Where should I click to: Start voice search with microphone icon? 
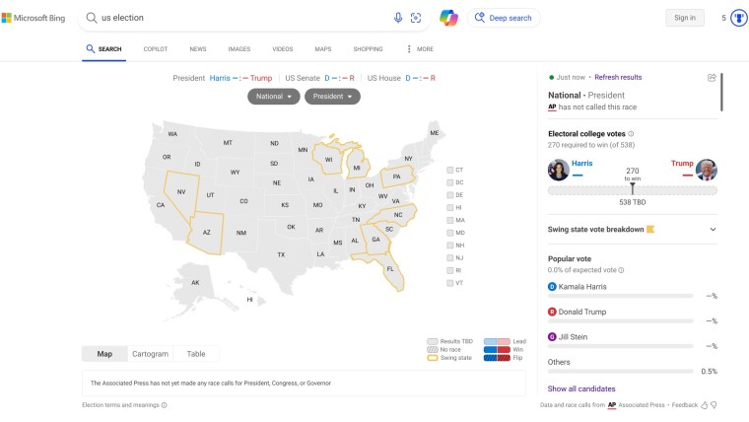pyautogui.click(x=398, y=18)
